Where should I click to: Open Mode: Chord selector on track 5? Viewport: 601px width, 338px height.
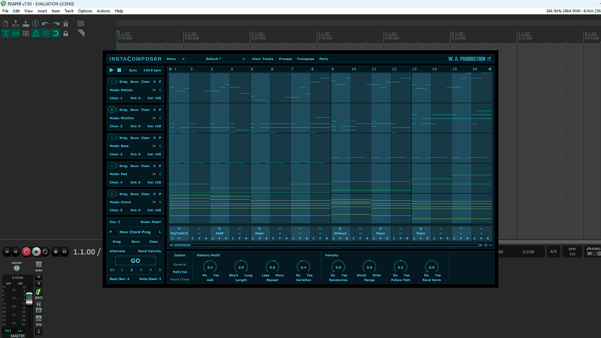pyautogui.click(x=120, y=202)
